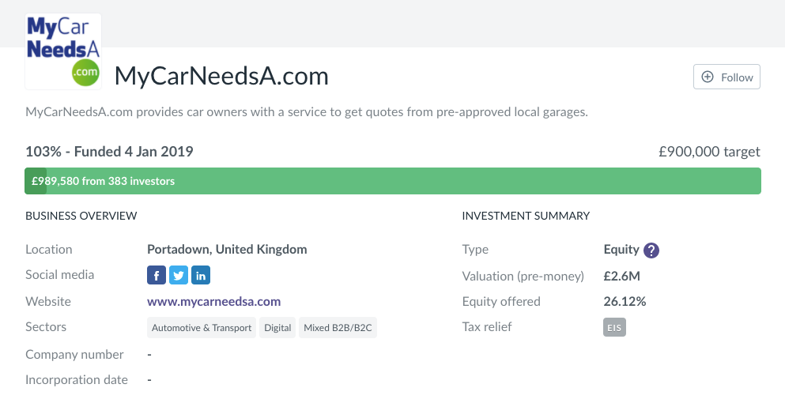785x403 pixels.
Task: Click the 103% Funded 4 Jan 2019 text
Action: tap(109, 152)
